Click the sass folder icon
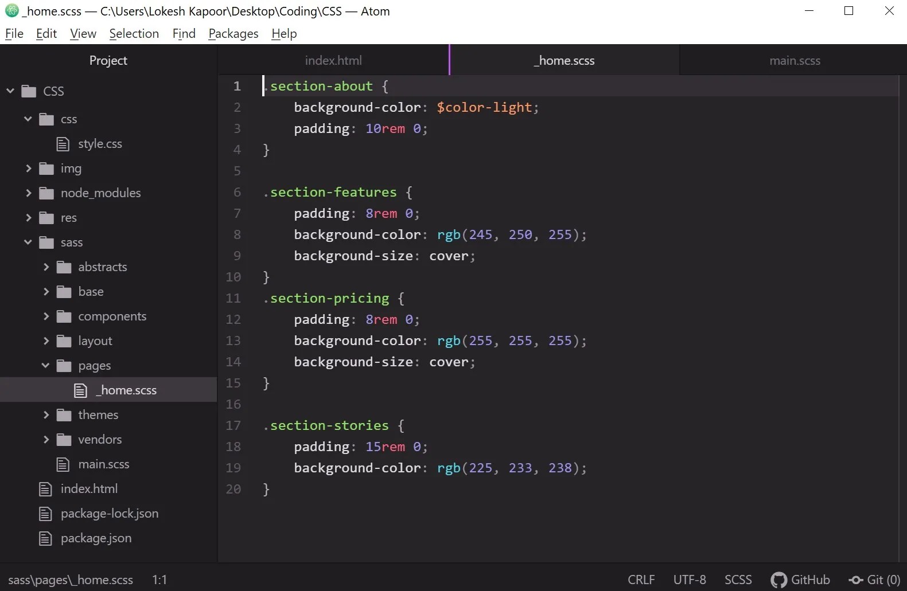This screenshot has height=591, width=907. [x=46, y=242]
